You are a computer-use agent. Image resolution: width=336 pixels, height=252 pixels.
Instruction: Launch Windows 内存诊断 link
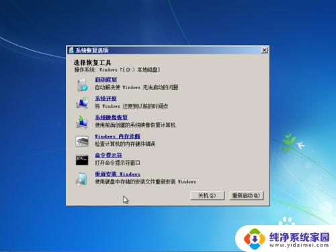(x=118, y=136)
